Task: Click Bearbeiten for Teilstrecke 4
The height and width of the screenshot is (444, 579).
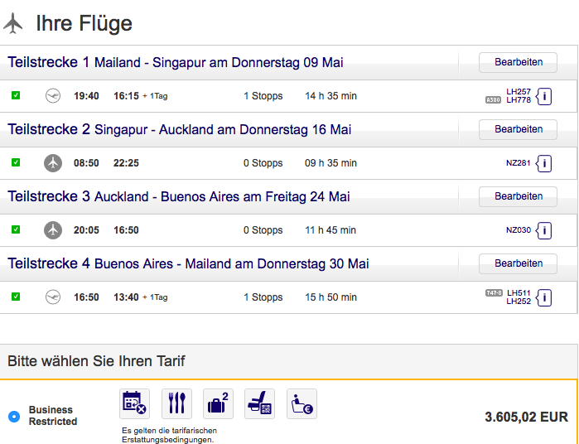Action: [518, 263]
